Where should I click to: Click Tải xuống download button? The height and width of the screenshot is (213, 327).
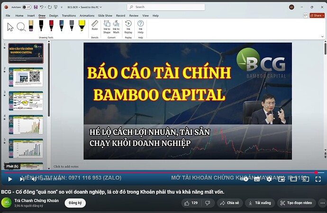click(260, 203)
